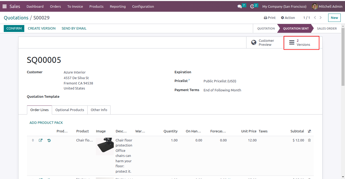Image resolution: width=345 pixels, height=179 pixels.
Task: Sort by Unit Price column header
Action: tap(249, 131)
